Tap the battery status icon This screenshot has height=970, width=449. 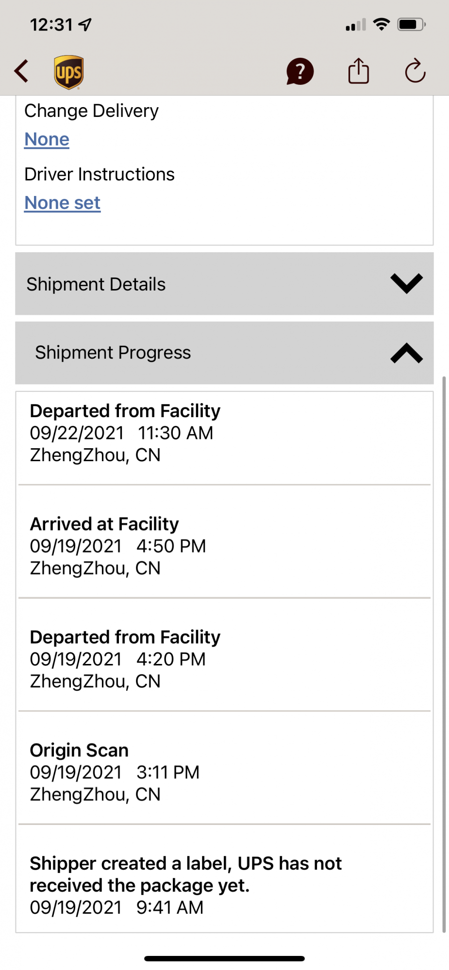412,24
